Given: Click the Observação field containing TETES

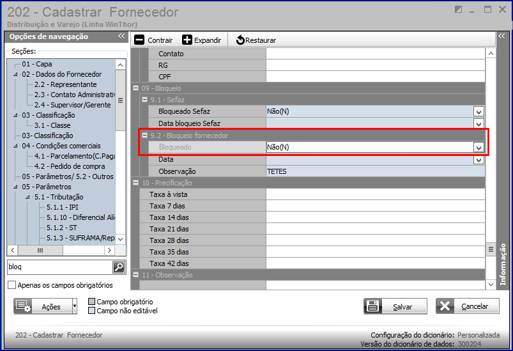Looking at the screenshot, I should click(376, 171).
